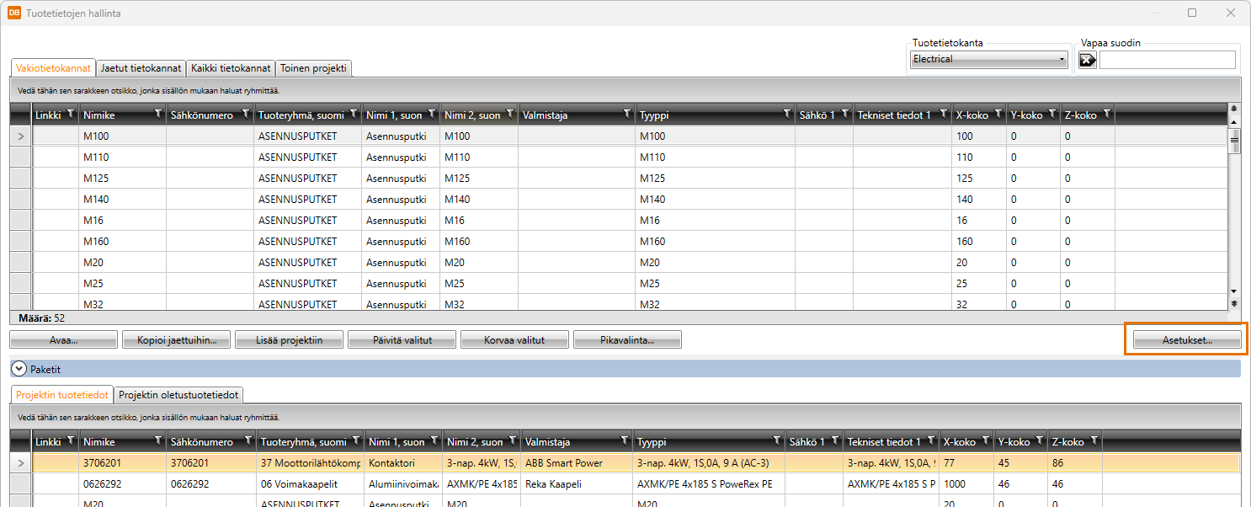Click the Asetukset button
This screenshot has height=507, width=1251.
click(x=1186, y=340)
